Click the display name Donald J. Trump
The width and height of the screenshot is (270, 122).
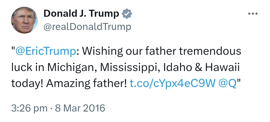[x=81, y=14]
